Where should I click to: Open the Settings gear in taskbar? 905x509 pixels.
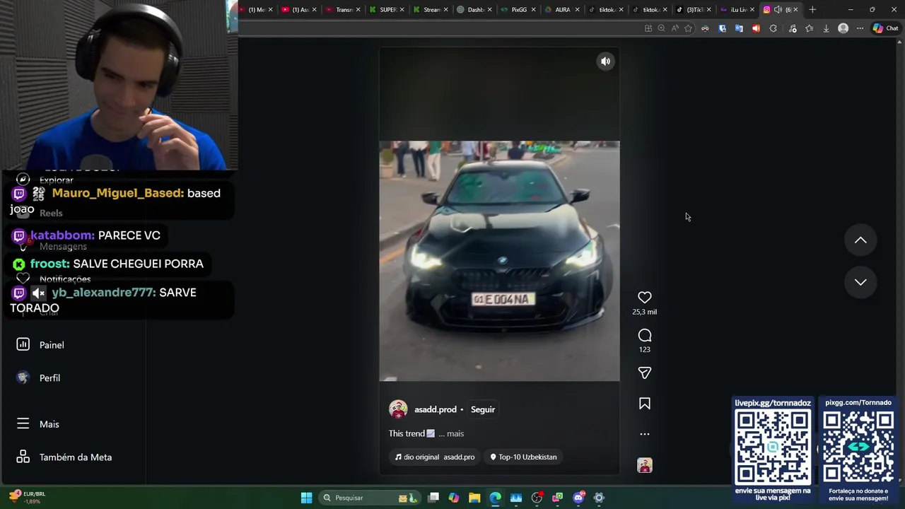(599, 498)
